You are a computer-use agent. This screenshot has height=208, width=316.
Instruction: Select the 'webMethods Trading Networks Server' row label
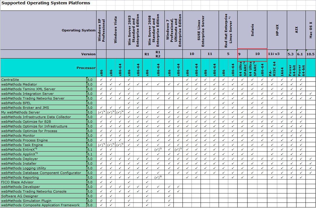pos(43,98)
